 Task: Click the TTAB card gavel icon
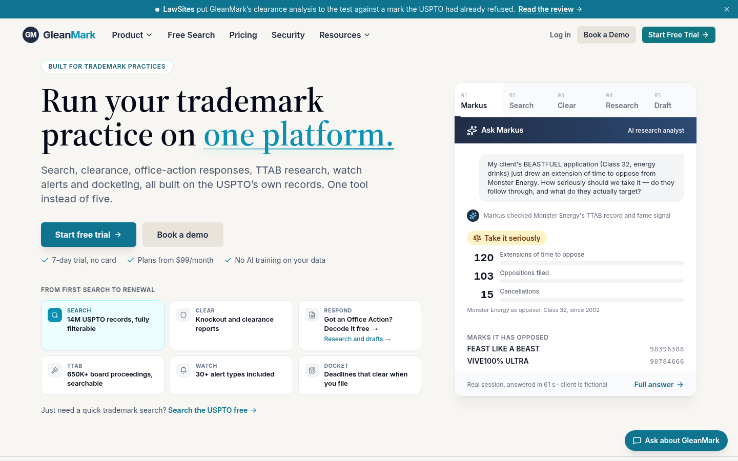coord(55,370)
